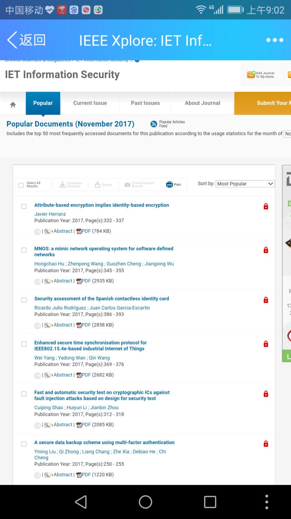Open the PDF icon for the 1220 KB file
This screenshot has height=519, width=291.
coord(79,475)
